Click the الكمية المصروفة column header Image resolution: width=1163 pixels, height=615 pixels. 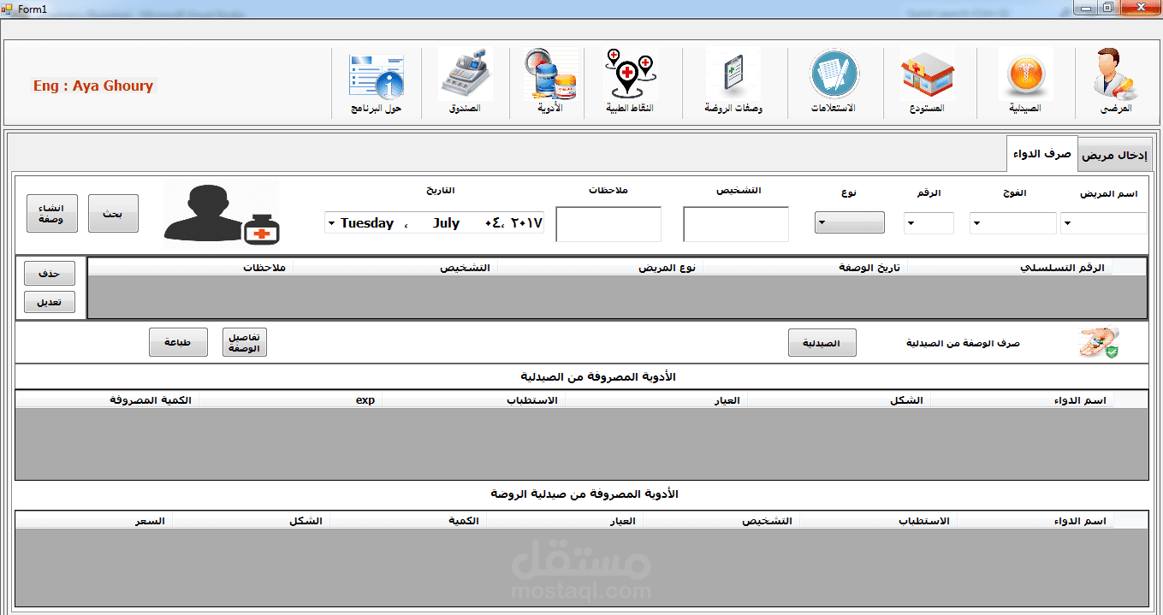[107, 400]
